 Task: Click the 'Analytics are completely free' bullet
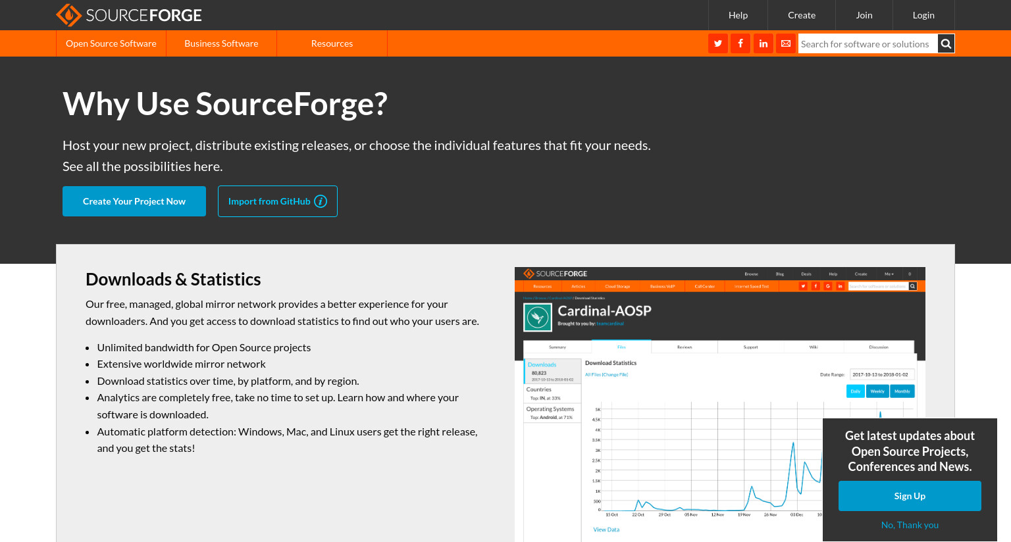pyautogui.click(x=278, y=406)
